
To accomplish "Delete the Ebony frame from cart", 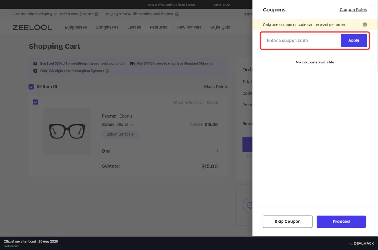I will click(212, 103).
